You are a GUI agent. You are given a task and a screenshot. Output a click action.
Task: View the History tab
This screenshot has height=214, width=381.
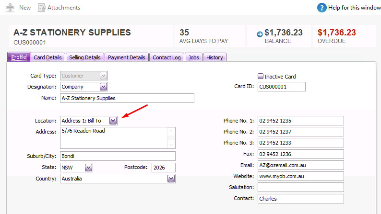click(214, 57)
